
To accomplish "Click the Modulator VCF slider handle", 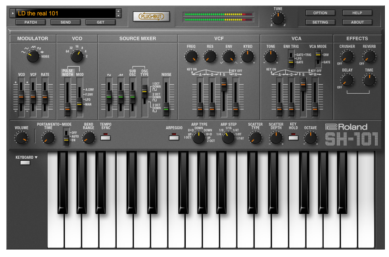I will tap(33, 97).
